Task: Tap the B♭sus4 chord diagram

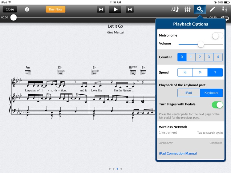Action: click(133, 72)
